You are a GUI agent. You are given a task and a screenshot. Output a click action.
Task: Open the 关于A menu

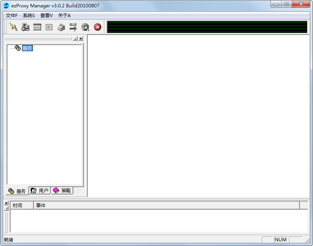coord(64,16)
